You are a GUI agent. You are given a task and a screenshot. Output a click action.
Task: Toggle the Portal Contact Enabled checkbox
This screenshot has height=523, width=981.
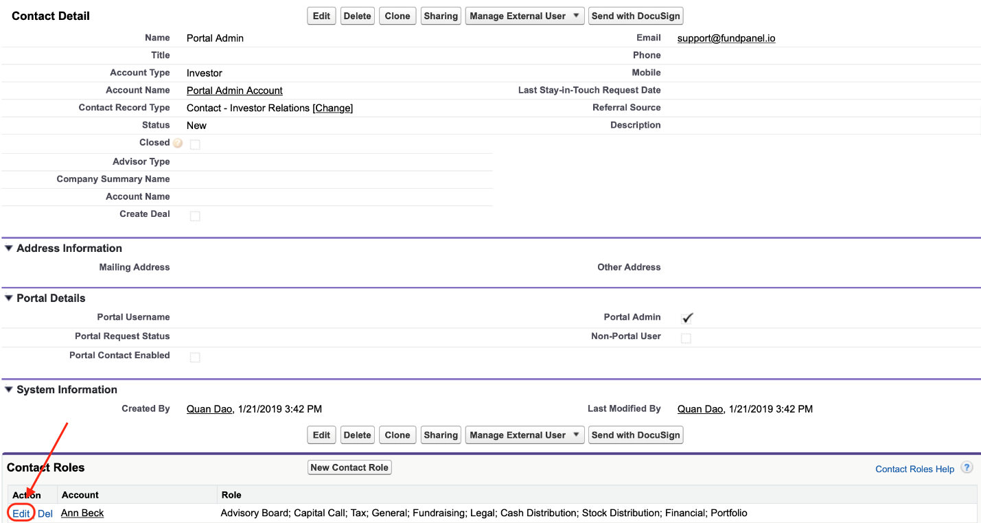point(195,357)
